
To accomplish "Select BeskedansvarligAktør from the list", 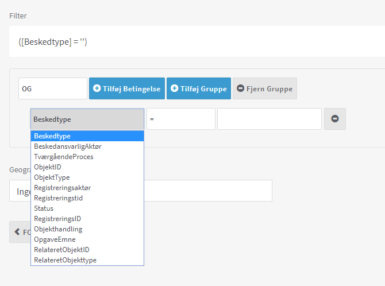I will 87,146.
